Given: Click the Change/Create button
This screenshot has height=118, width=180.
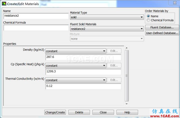Looking at the screenshot, I should click(55, 112).
